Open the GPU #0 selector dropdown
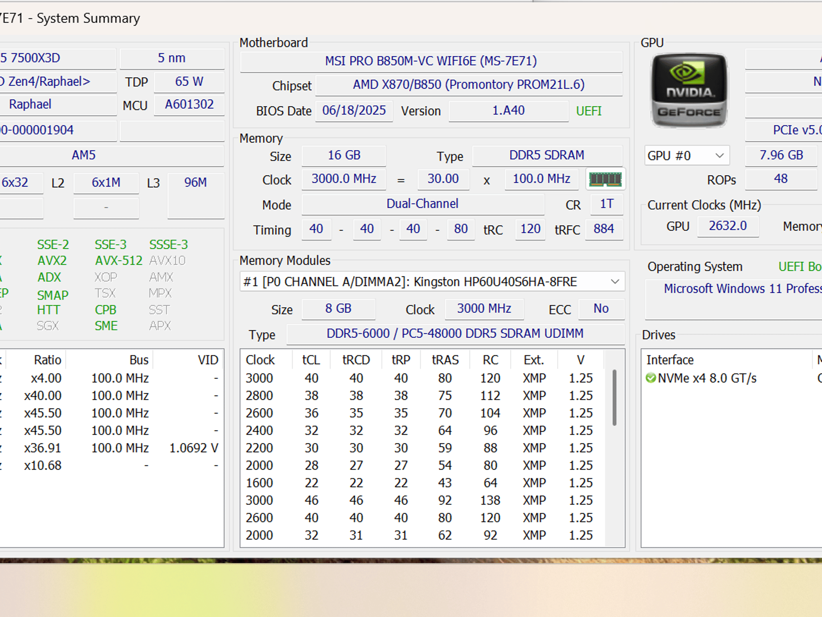Screen dimensions: 822x617 (687, 155)
